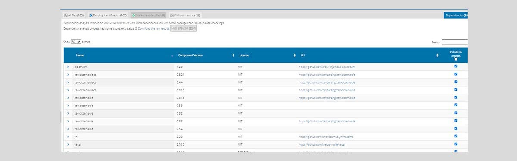Screen dimensions: 517x161
Task: Click version cell 0.5.3
Action: 180,106
